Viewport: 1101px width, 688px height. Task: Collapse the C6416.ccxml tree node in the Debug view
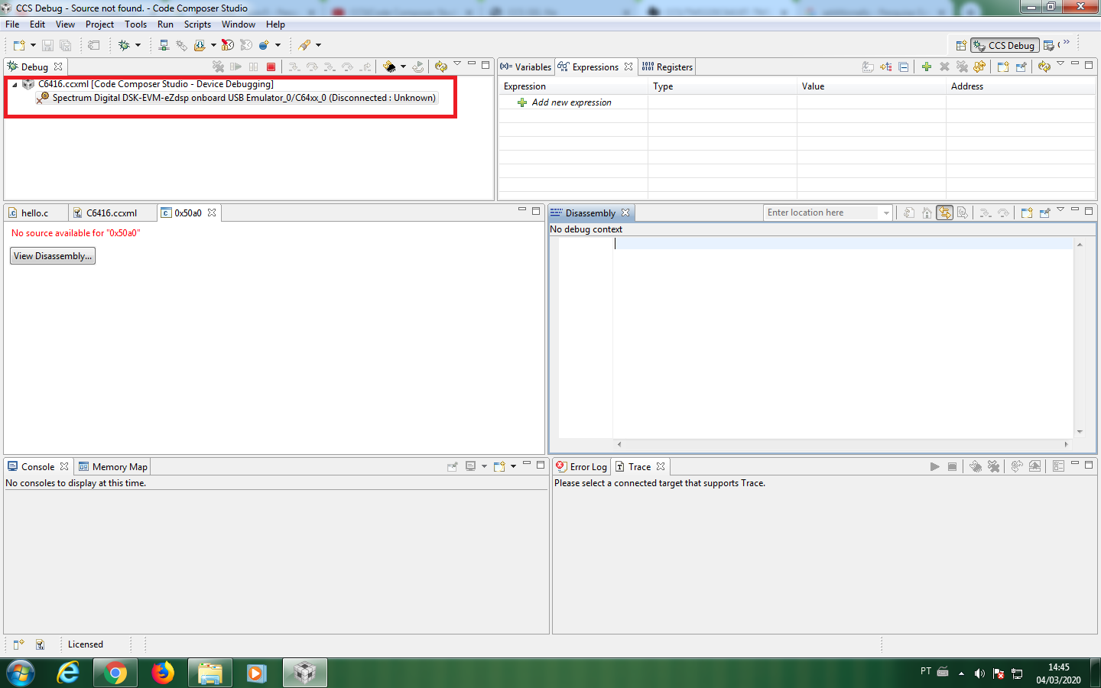coord(15,85)
